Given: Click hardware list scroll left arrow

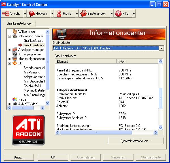Looking at the screenshot, I should tap(58, 132).
